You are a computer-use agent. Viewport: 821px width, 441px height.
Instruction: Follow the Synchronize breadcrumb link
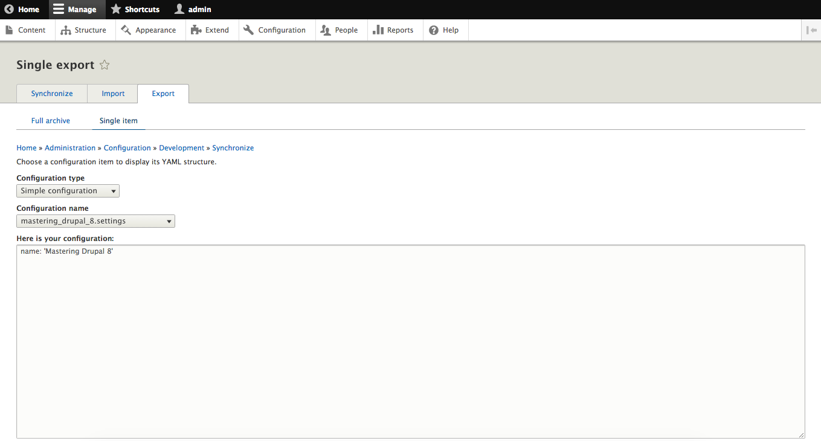click(233, 148)
